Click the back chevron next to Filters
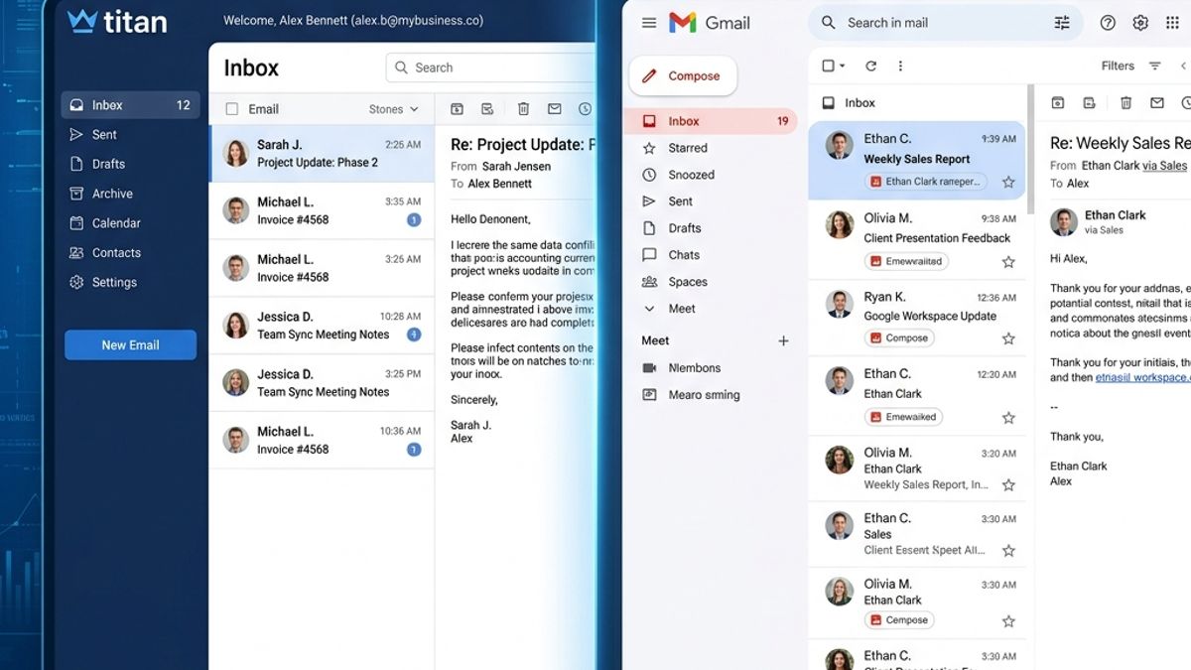1191x670 pixels. pyautogui.click(x=1183, y=67)
